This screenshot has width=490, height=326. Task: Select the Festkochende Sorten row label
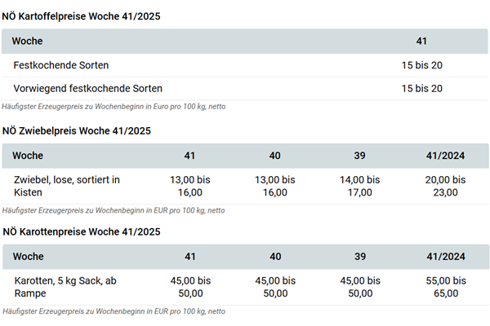(61, 64)
